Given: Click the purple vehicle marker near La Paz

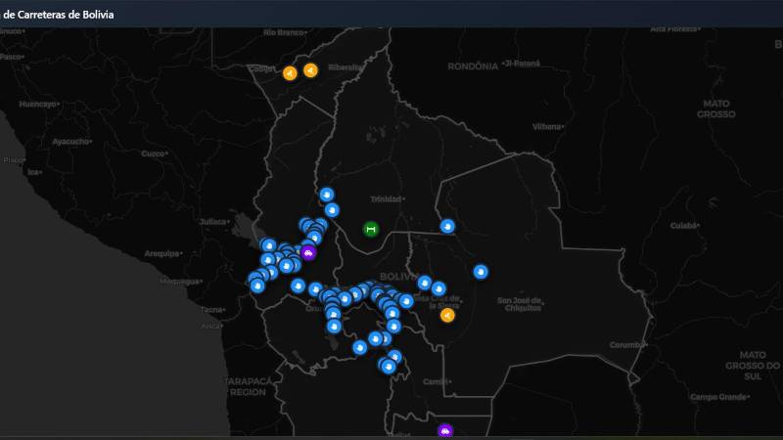Looking at the screenshot, I should tap(308, 253).
